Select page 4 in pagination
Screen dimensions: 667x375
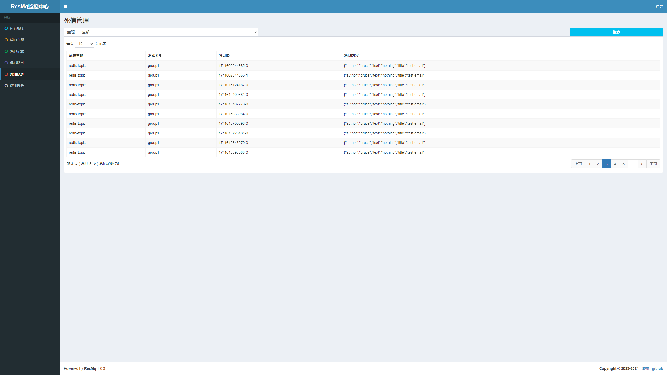tap(615, 164)
